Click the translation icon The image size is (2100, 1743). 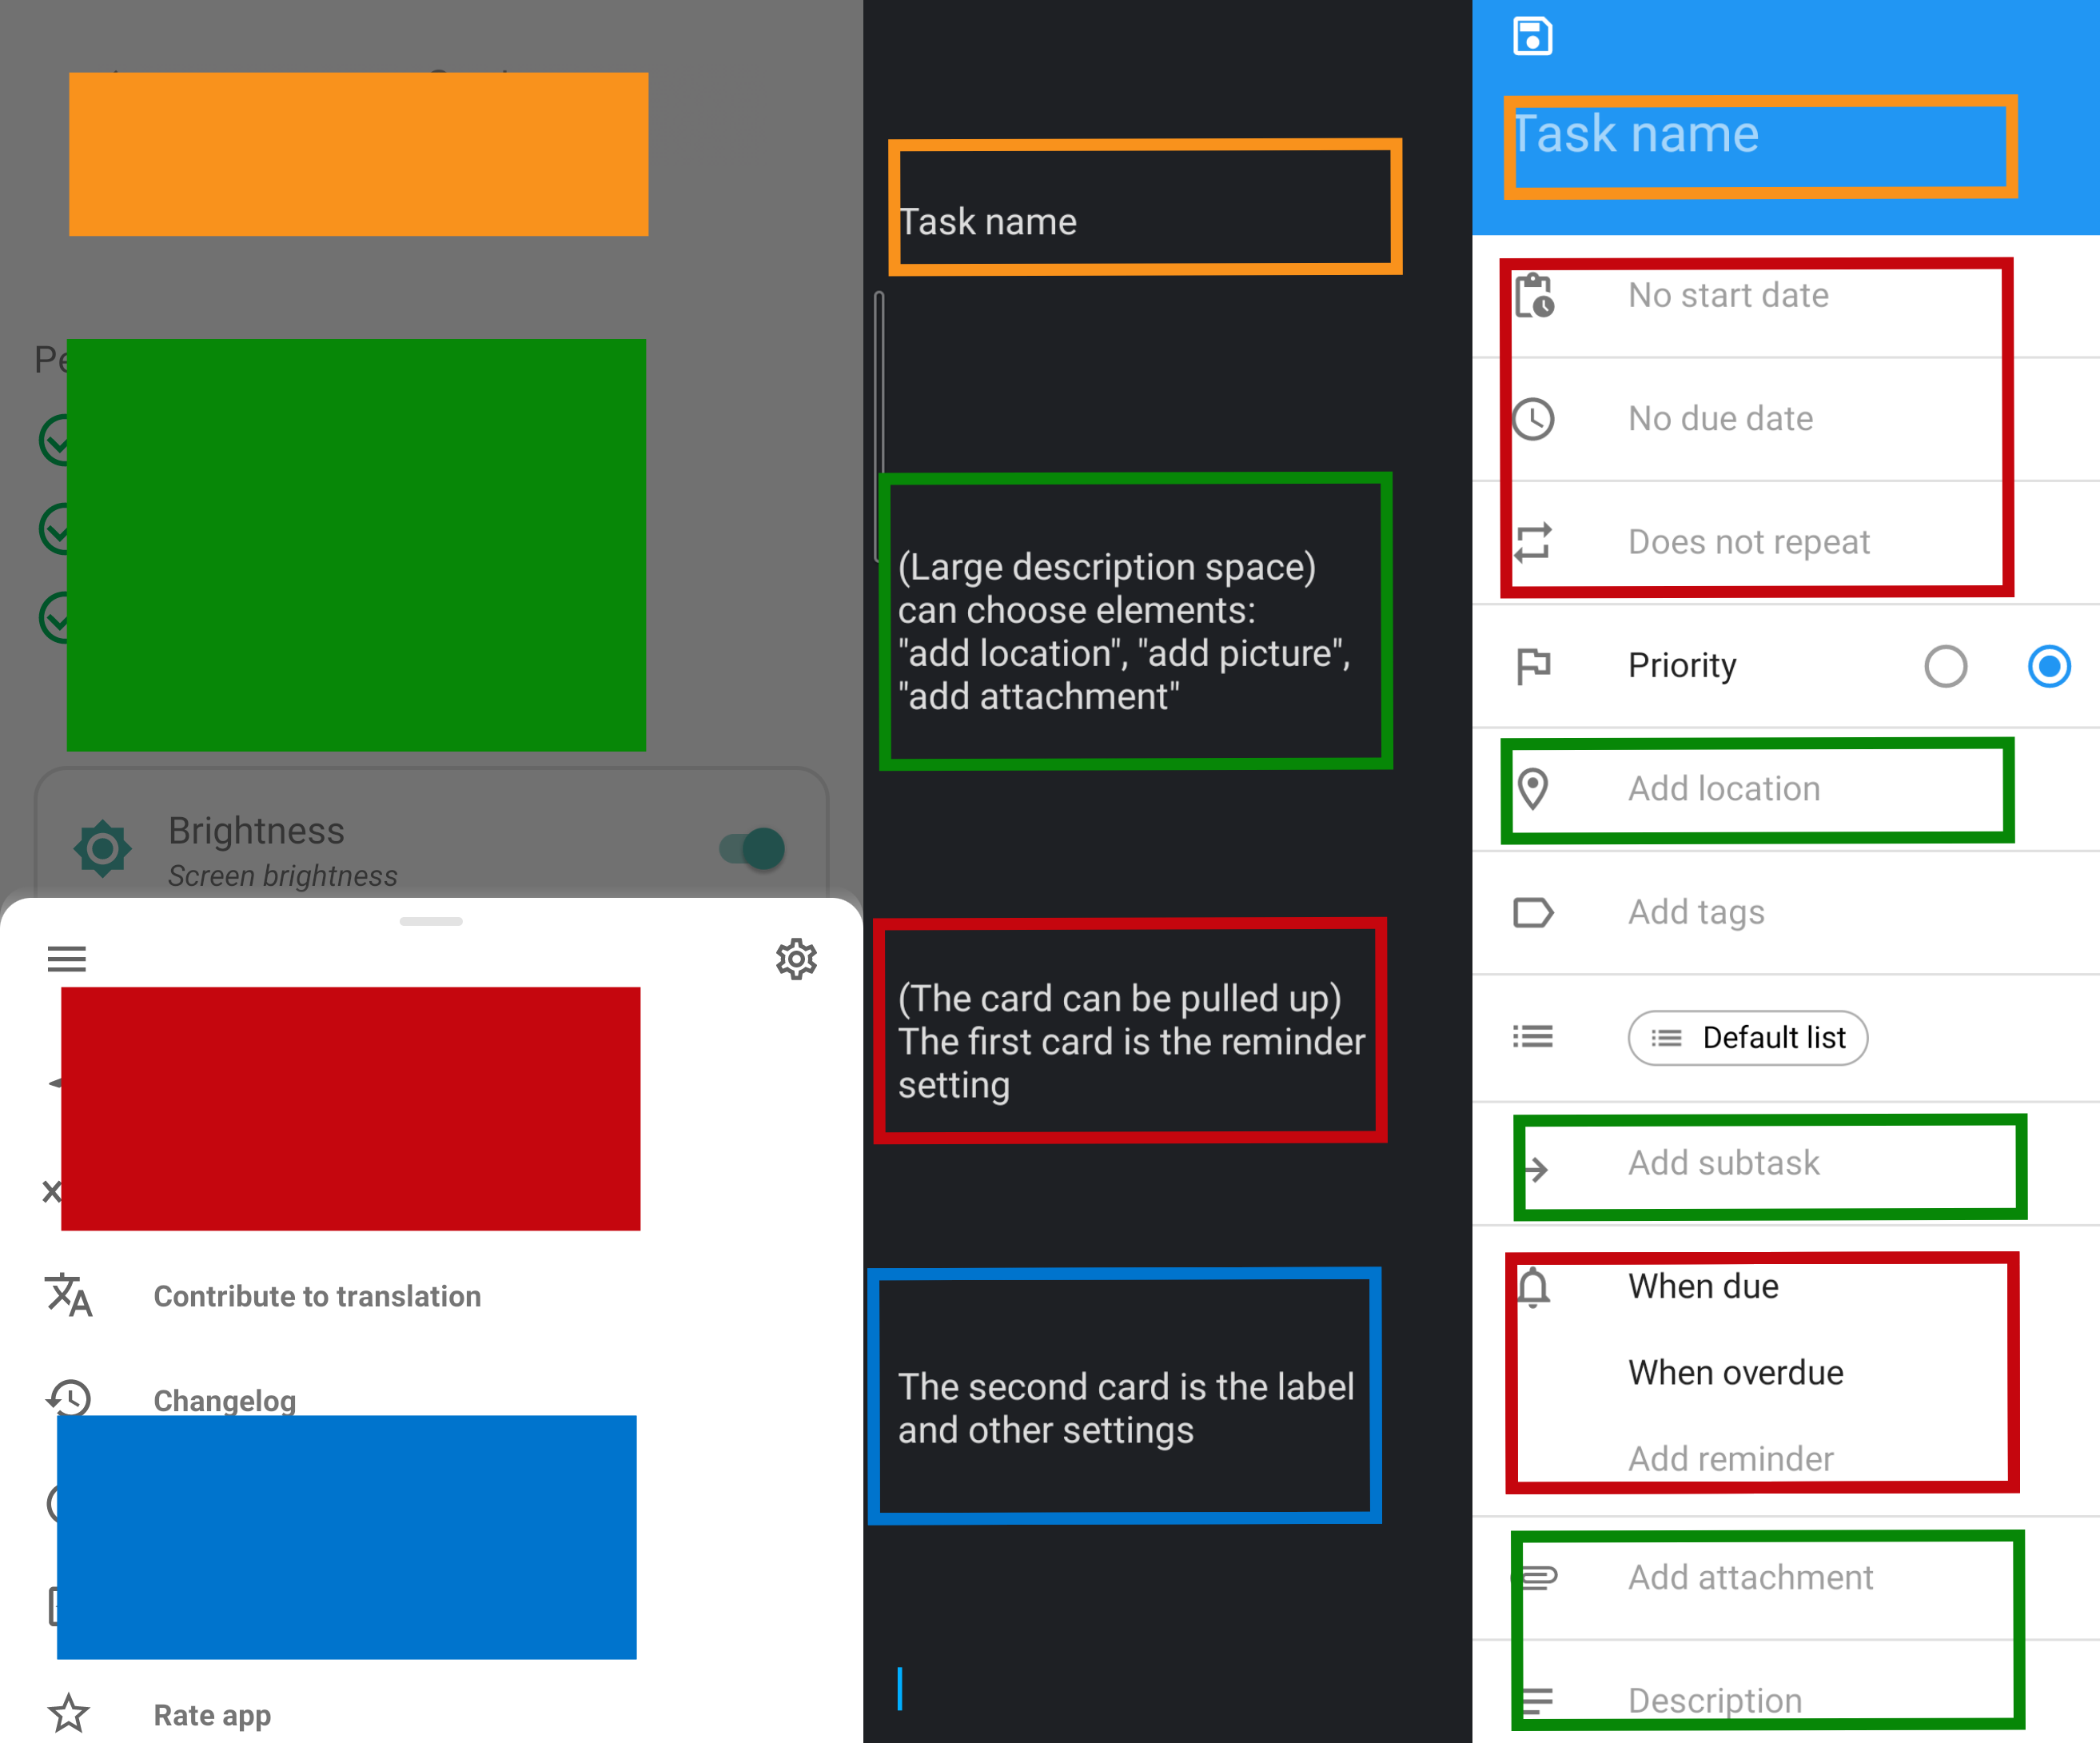click(69, 1295)
